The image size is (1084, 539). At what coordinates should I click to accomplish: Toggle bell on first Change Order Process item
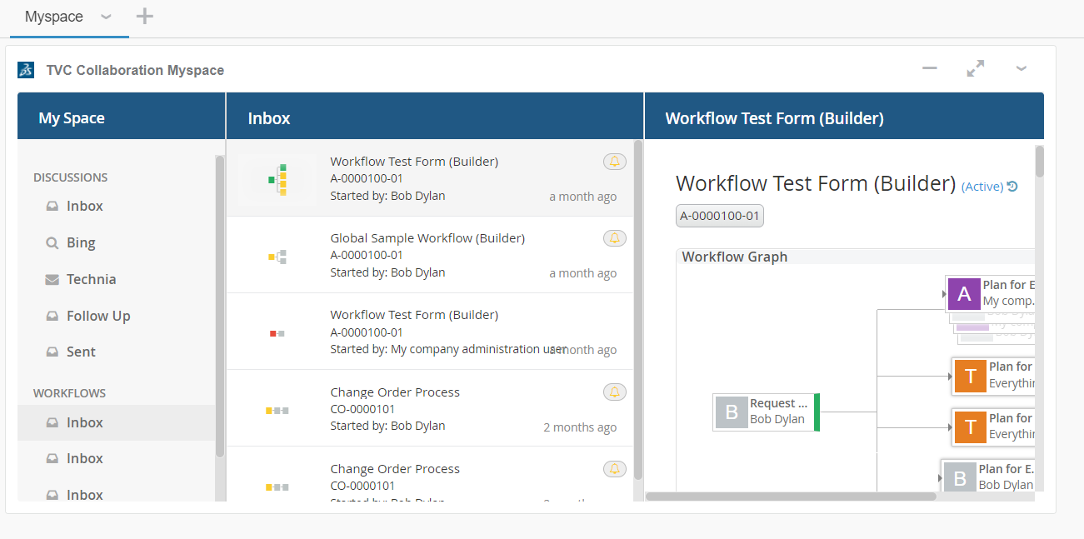(x=614, y=392)
